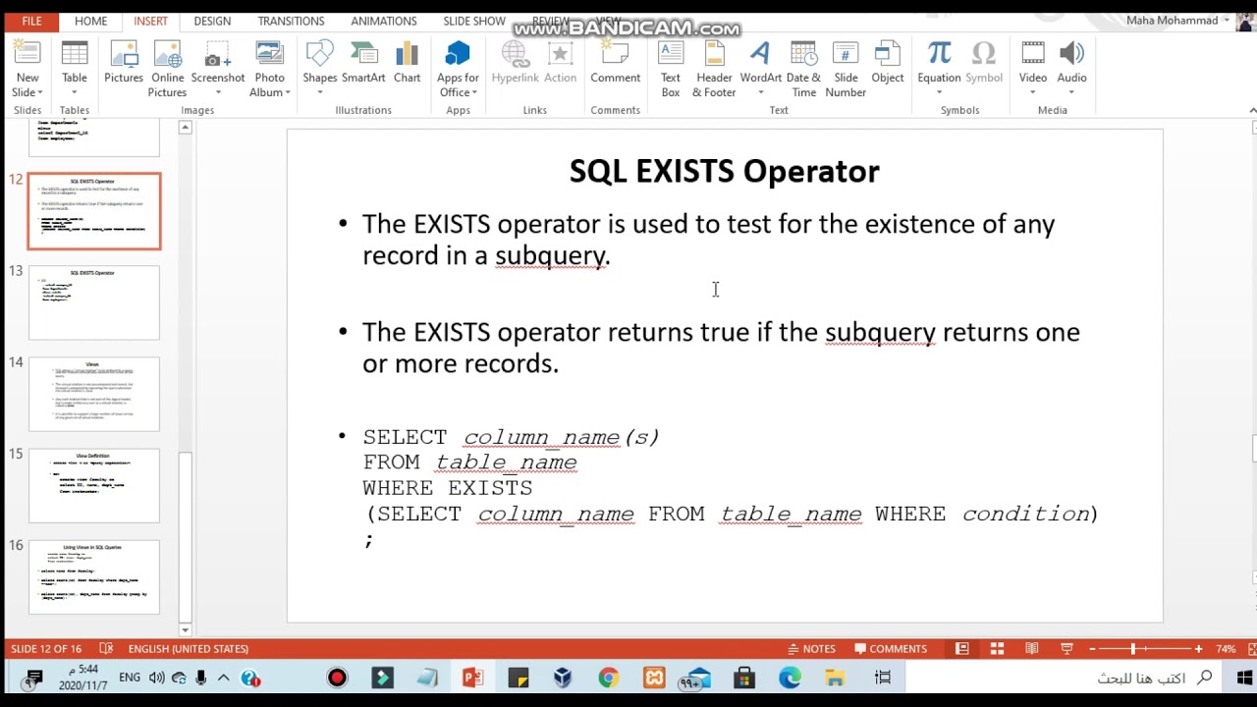Toggle the COMMENTS pane

coord(891,649)
